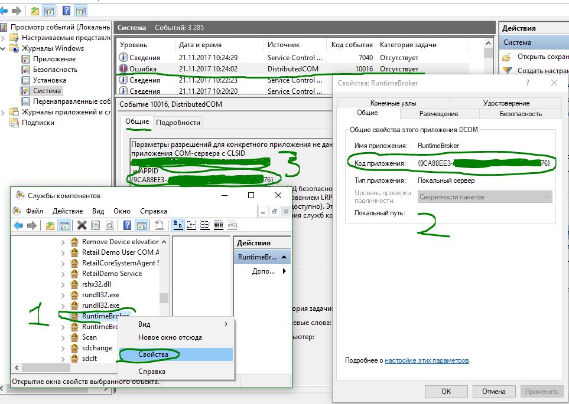The width and height of the screenshot is (569, 404).
Task: Switch to the Безопасность tab in RuntimeBroker properties
Action: click(x=521, y=114)
